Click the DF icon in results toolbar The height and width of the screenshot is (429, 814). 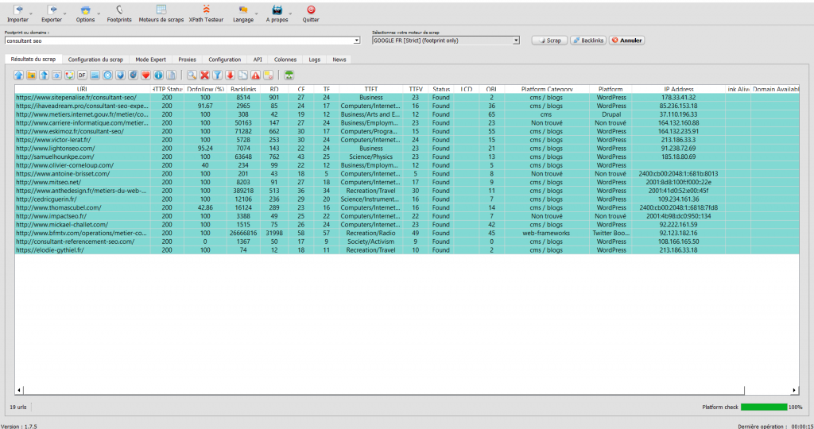(x=82, y=75)
